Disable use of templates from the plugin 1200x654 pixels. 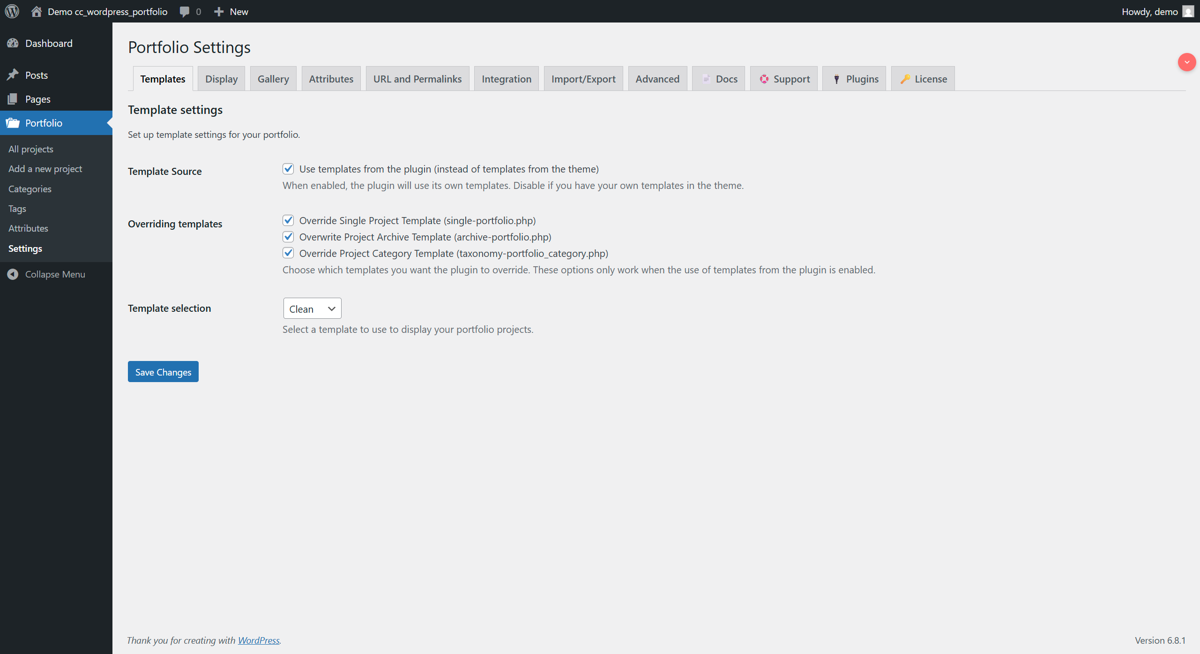(288, 168)
